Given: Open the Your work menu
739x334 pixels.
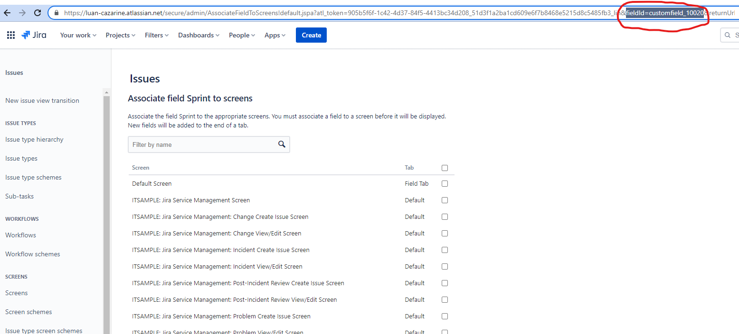Looking at the screenshot, I should [x=78, y=35].
